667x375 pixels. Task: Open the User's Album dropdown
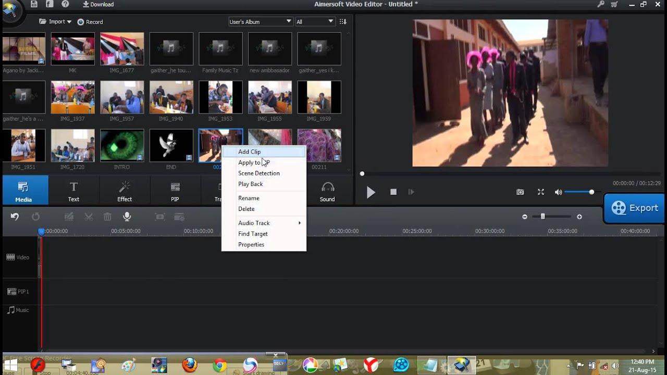(261, 22)
